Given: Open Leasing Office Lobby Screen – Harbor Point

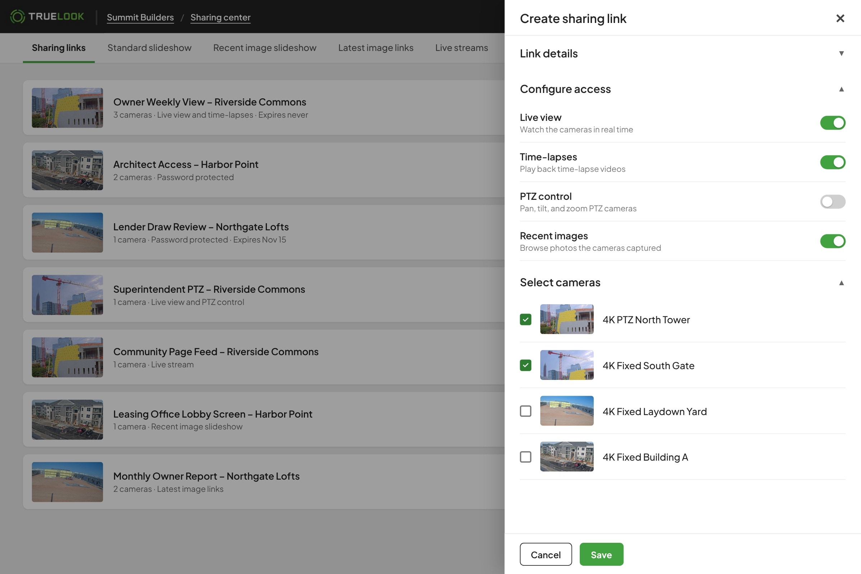Looking at the screenshot, I should coord(264,419).
